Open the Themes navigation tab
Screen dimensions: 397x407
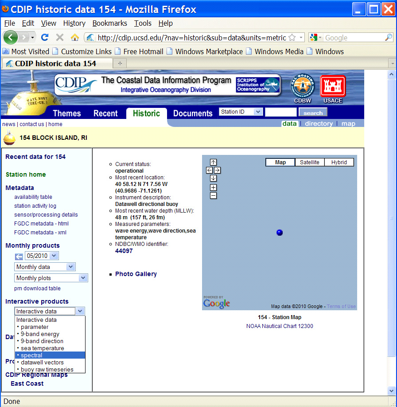point(67,114)
